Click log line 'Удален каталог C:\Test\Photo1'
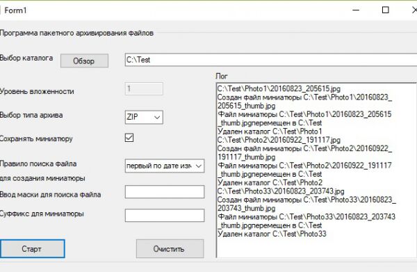Image resolution: width=417 pixels, height=272 pixels. [270, 131]
